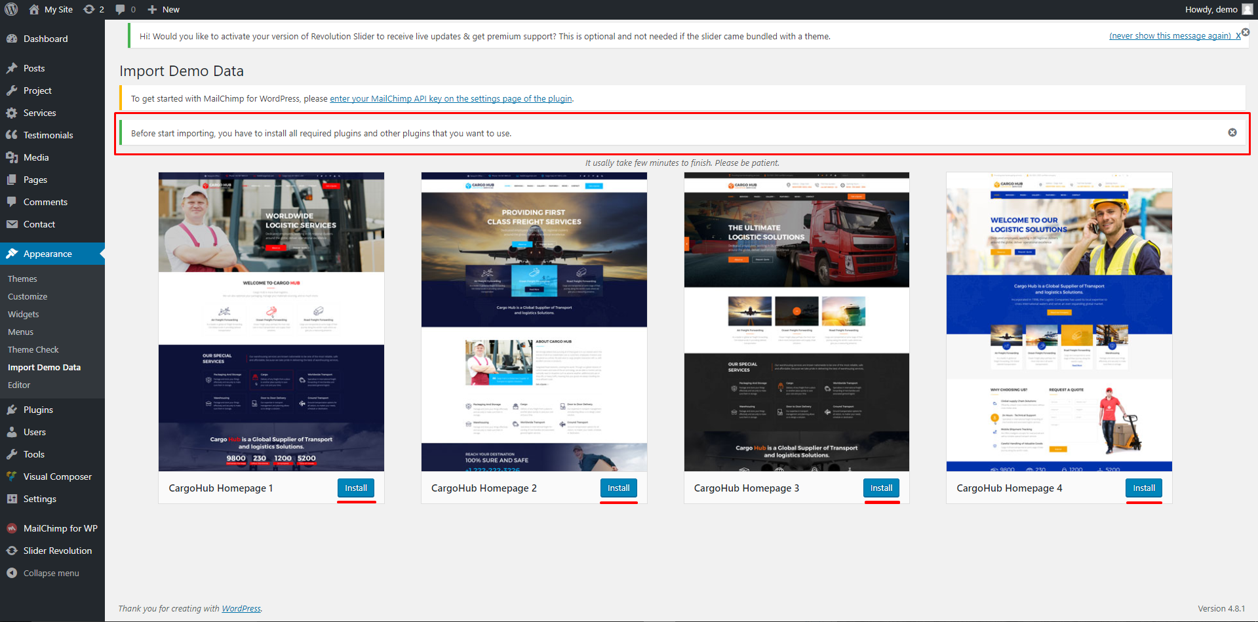Click the Project pin icon

(x=12, y=90)
